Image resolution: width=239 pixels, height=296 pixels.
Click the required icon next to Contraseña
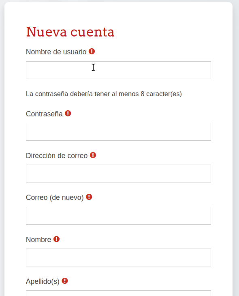(68, 114)
